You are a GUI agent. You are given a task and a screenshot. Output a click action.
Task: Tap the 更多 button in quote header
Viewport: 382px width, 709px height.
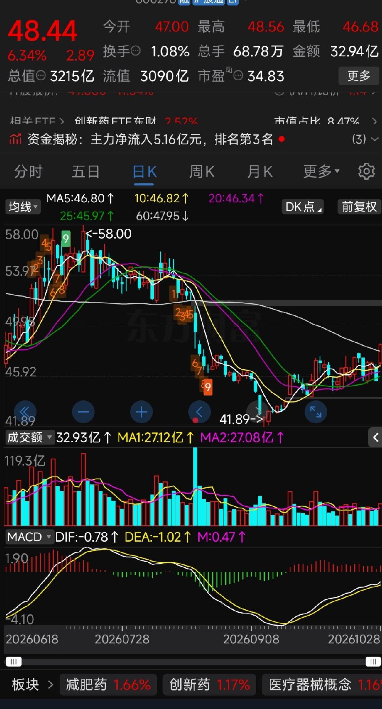[359, 76]
